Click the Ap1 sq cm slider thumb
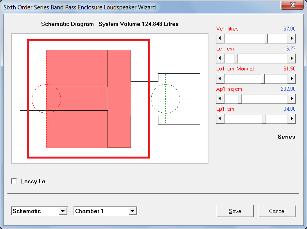This screenshot has width=307, height=229. click(240, 99)
